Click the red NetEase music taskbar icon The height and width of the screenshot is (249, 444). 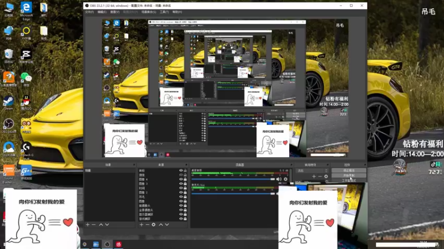(118, 244)
